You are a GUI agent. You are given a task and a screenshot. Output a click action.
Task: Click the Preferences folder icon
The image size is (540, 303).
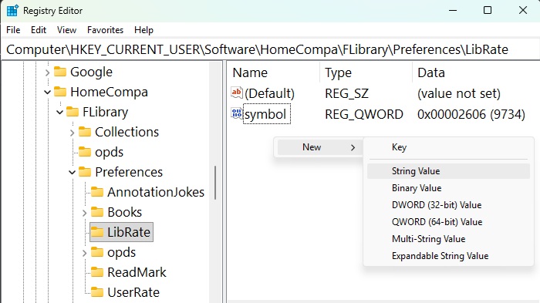coord(85,172)
